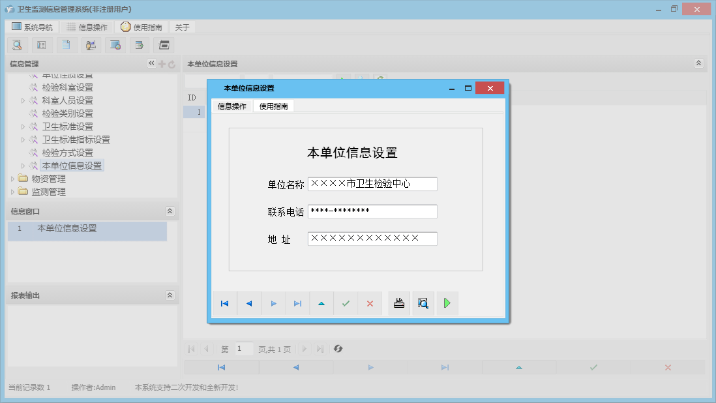Open the personnel settings toolbar icon
The width and height of the screenshot is (716, 403).
[91, 45]
